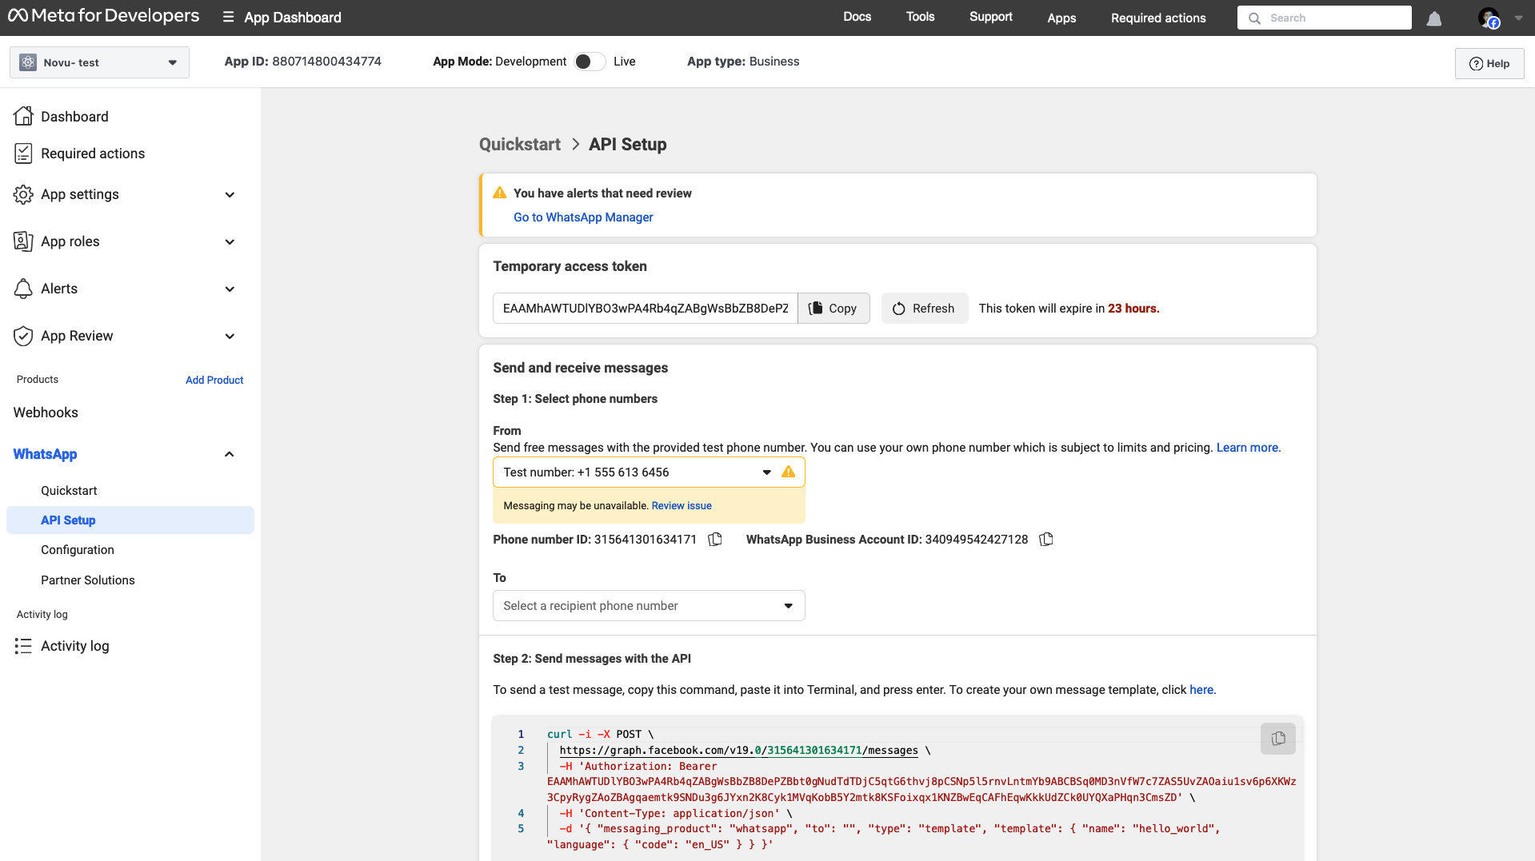Click the Meta for Developers logo

click(104, 16)
